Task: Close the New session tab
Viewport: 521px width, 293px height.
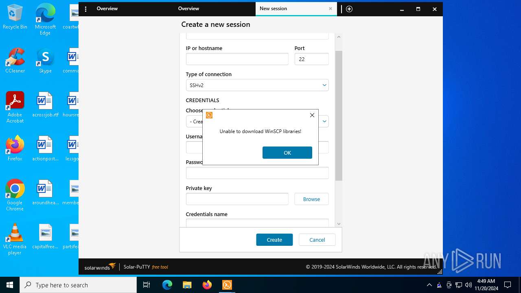Action: point(331,9)
